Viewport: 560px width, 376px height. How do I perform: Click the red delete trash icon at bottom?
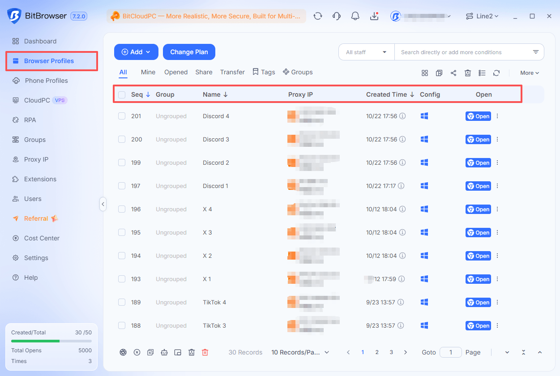click(205, 352)
